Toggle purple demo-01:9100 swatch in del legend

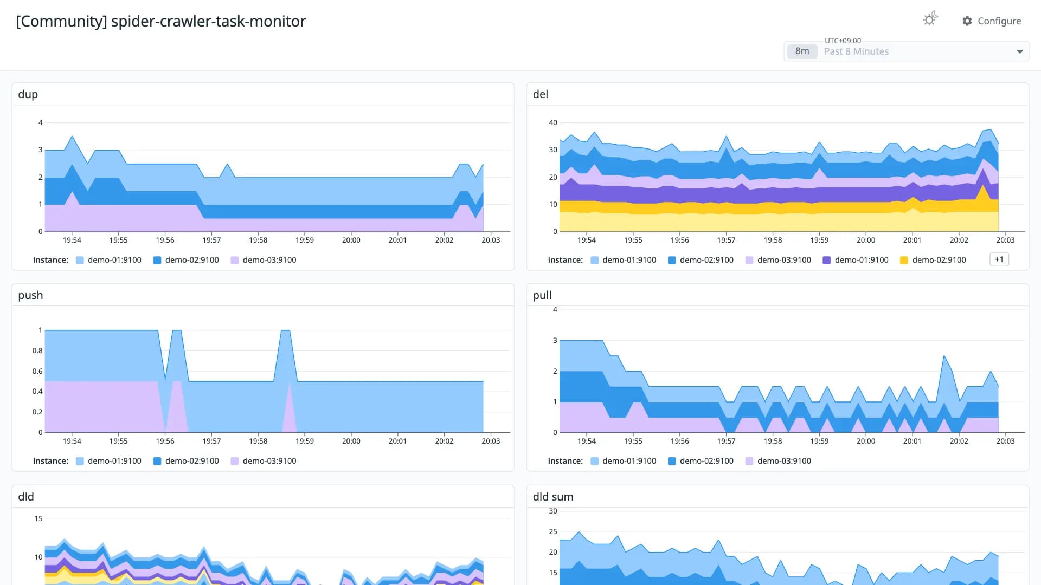(827, 261)
